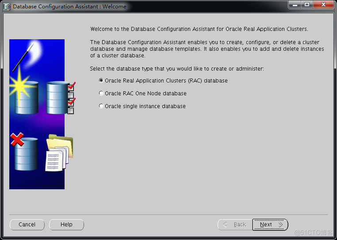Click the greyed Back button

click(x=235, y=225)
